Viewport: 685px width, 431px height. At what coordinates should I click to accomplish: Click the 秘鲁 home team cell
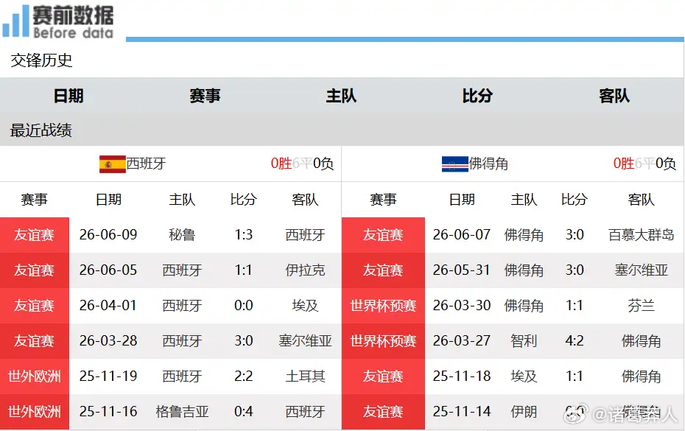182,235
